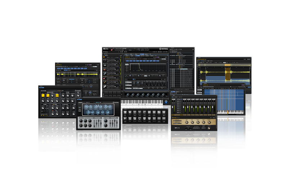
Task: Click the first trigger pad in HALion
Action: pos(106,93)
